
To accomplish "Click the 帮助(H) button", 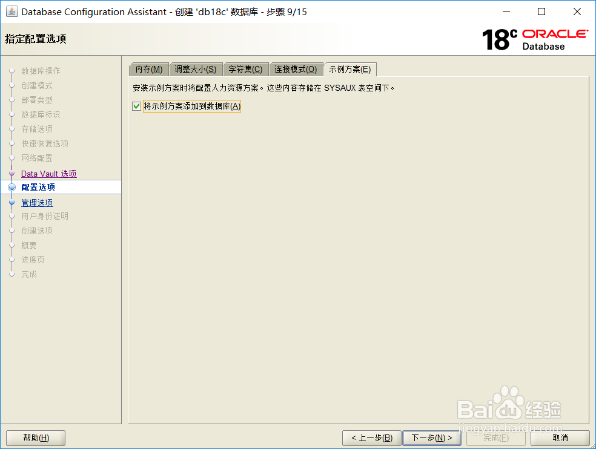I will pos(35,438).
